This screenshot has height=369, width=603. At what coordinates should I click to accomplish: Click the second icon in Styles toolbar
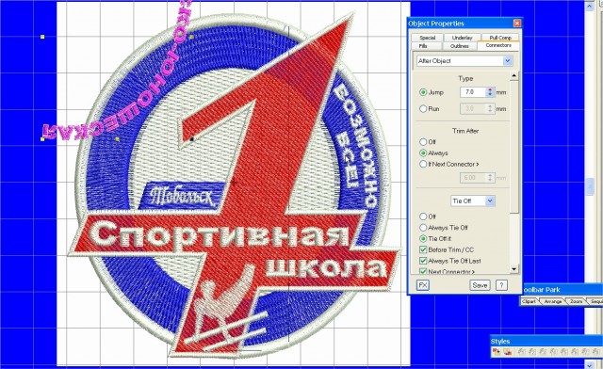tap(507, 351)
